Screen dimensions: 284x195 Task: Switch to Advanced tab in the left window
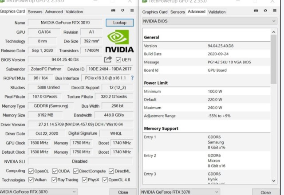coord(54,12)
